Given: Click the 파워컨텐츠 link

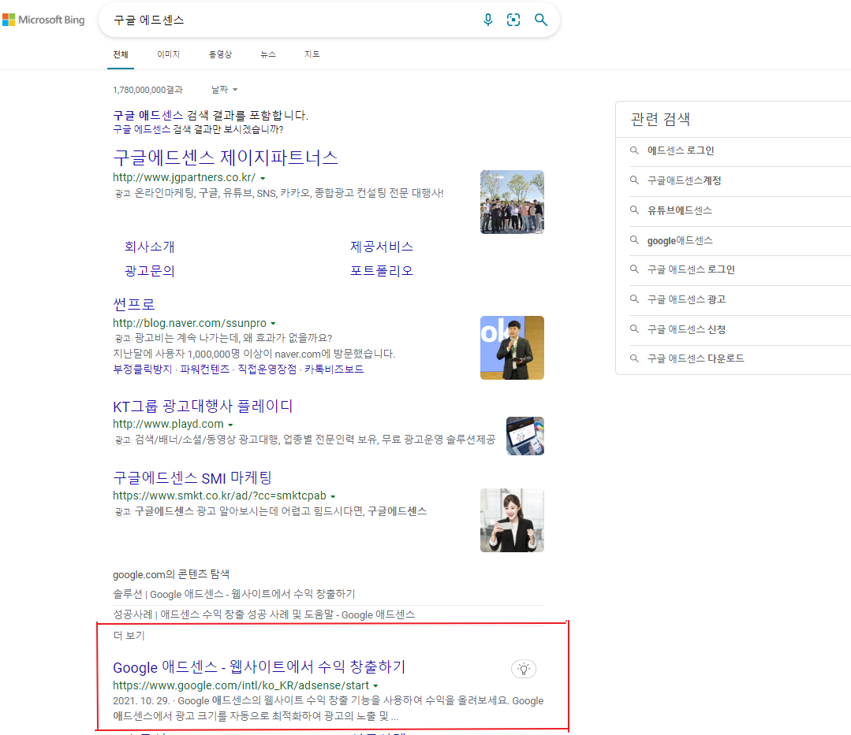Looking at the screenshot, I should click(x=204, y=369).
